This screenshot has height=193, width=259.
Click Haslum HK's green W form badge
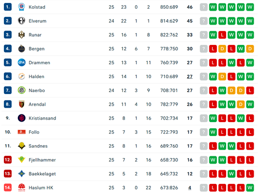coord(250,187)
